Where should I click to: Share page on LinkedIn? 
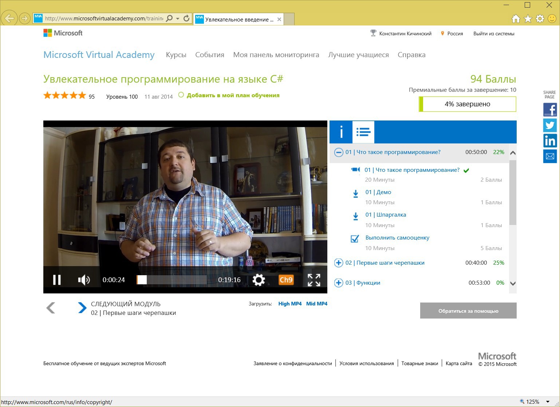point(550,141)
